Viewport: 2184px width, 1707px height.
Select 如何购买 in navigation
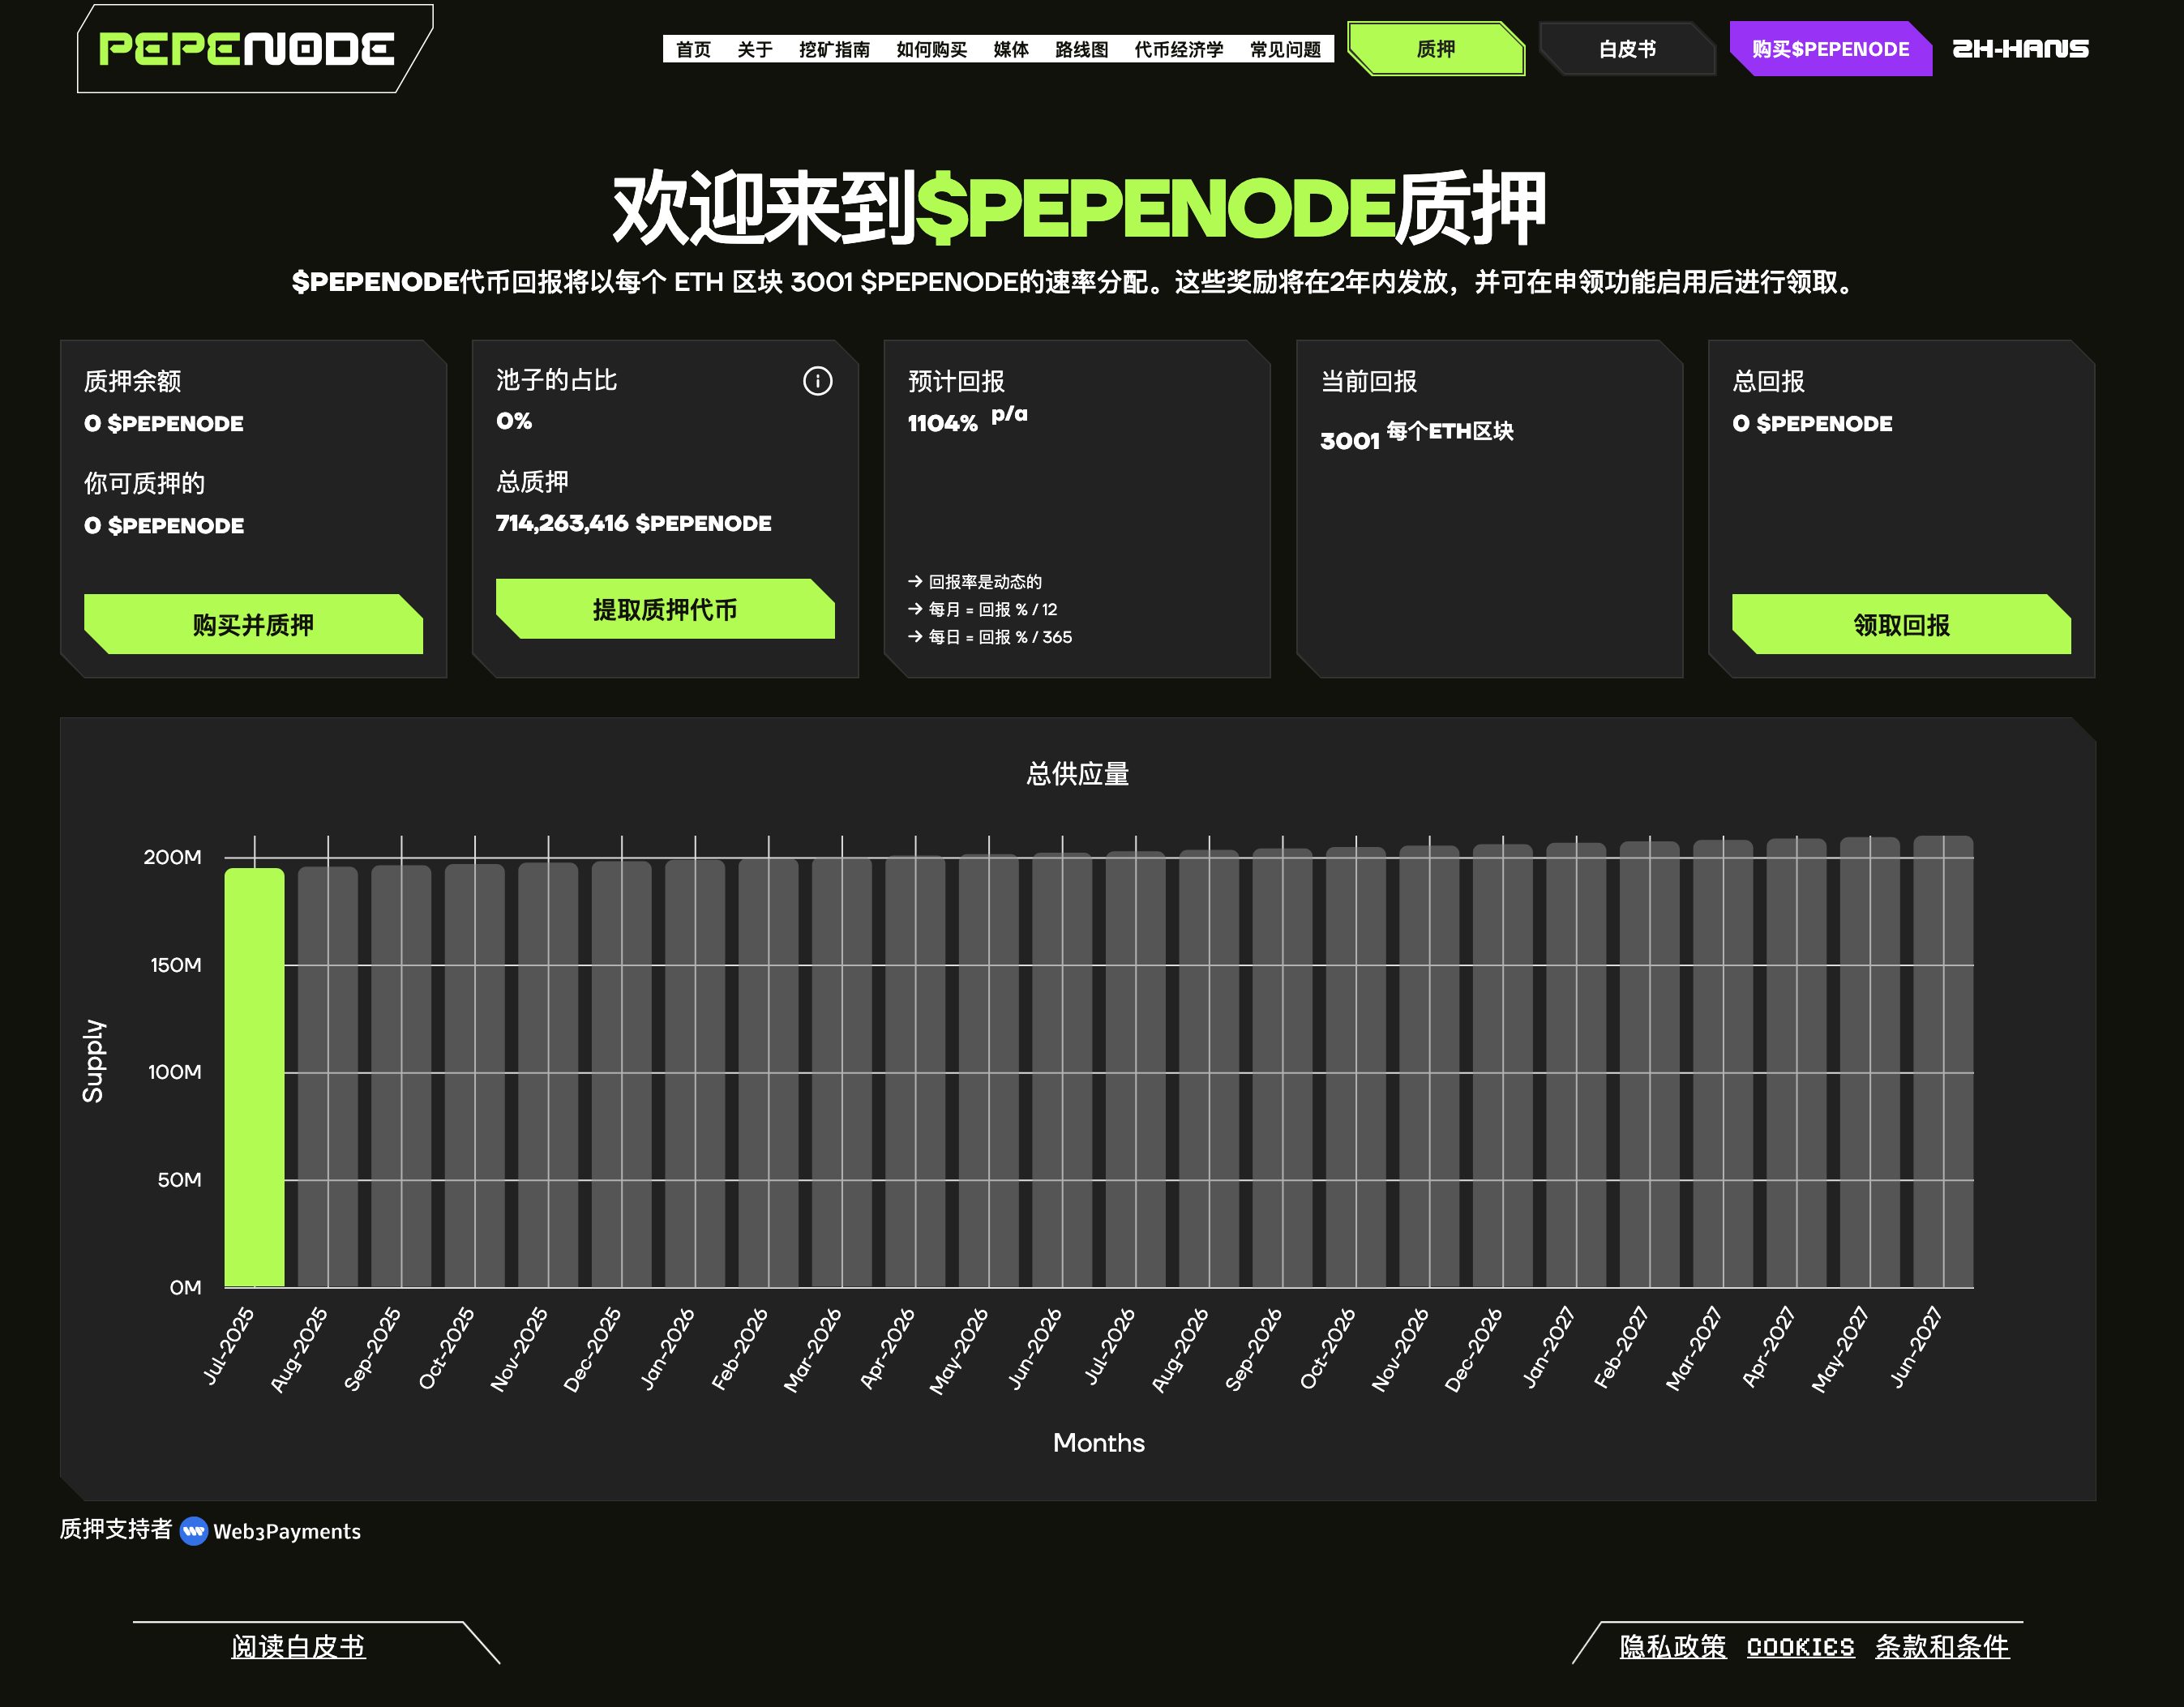pos(931,50)
